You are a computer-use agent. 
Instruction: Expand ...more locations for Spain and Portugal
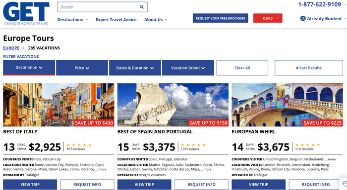[206, 169]
